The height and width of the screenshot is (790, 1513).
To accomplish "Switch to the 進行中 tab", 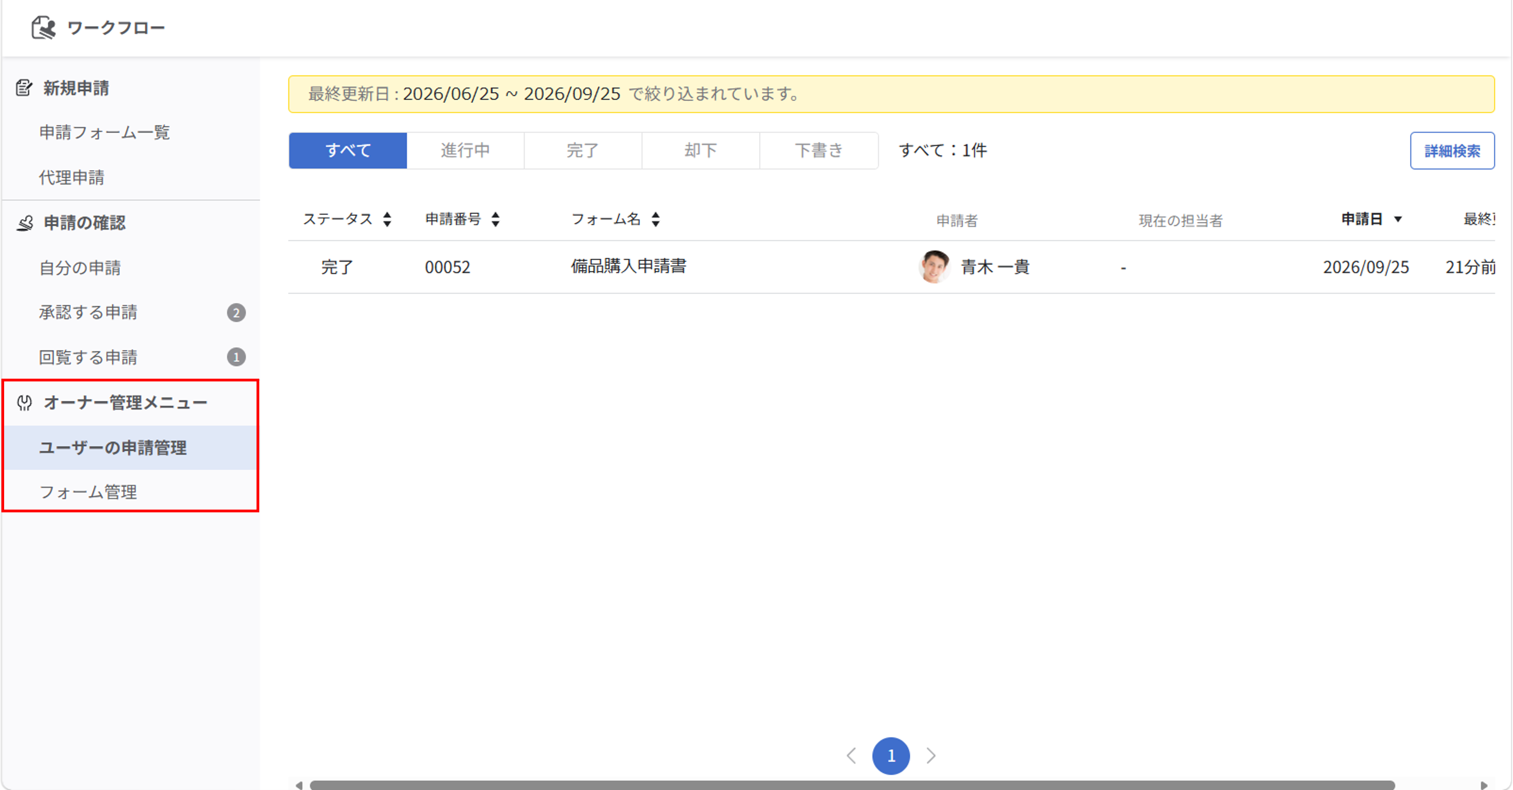I will [465, 150].
